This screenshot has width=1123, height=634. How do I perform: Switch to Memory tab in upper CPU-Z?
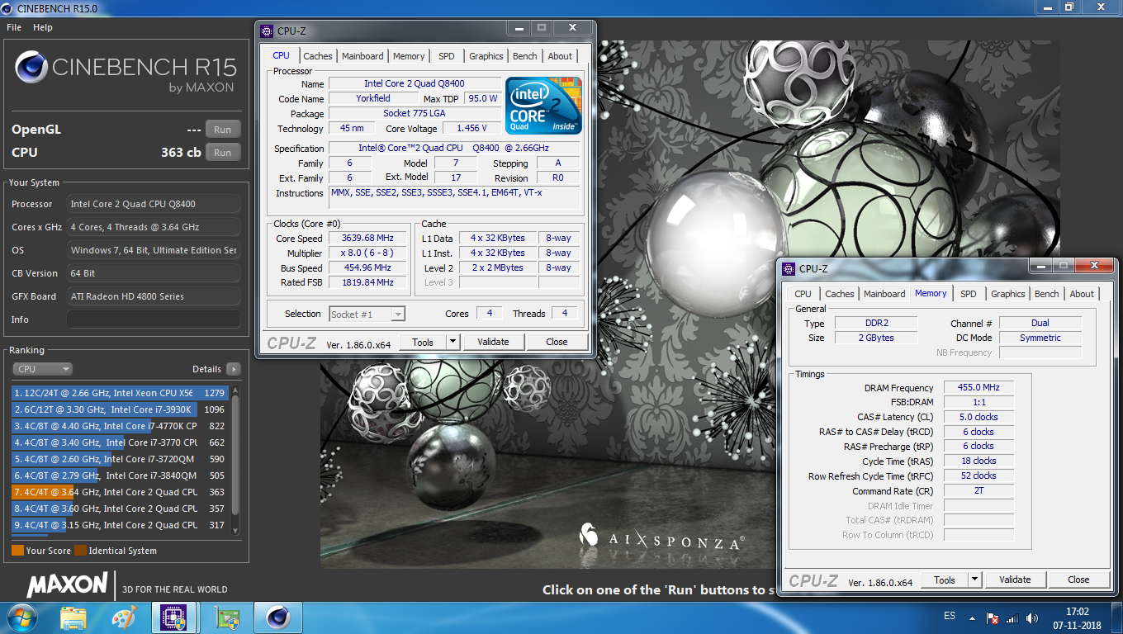click(409, 56)
